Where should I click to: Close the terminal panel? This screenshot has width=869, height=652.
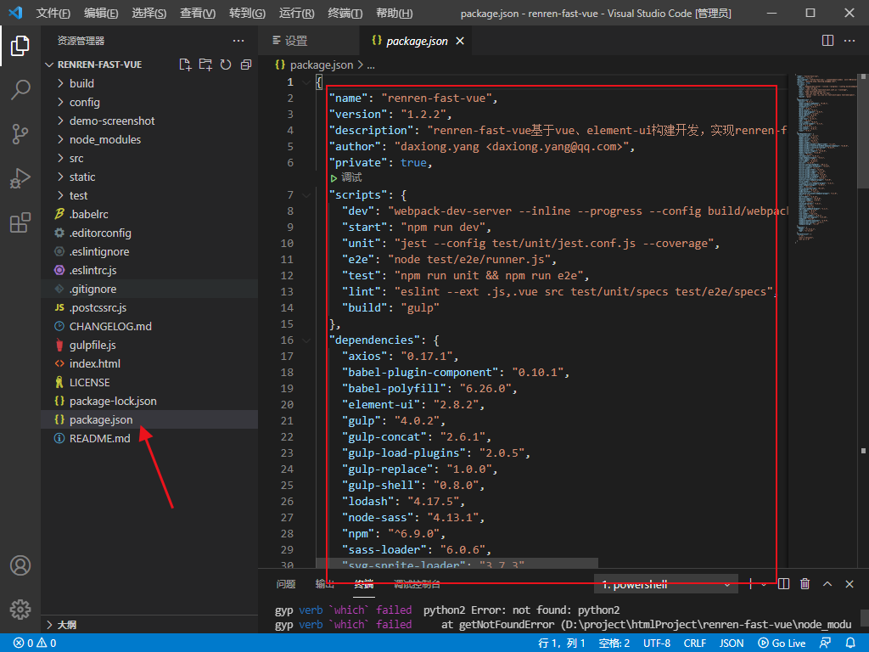[x=849, y=584]
